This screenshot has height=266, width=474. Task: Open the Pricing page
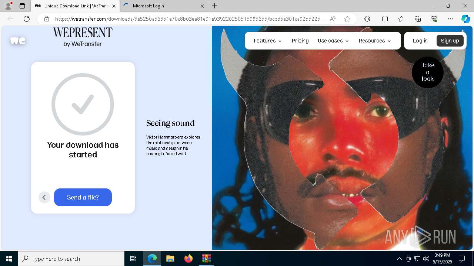pyautogui.click(x=300, y=41)
